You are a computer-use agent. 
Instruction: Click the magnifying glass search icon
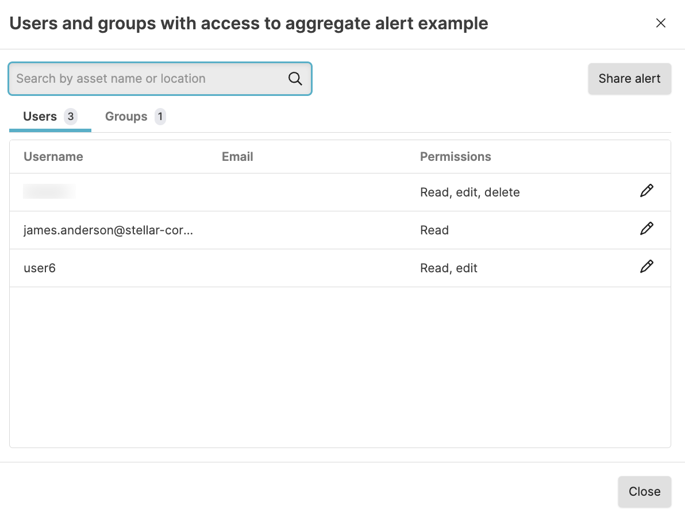[x=295, y=79]
